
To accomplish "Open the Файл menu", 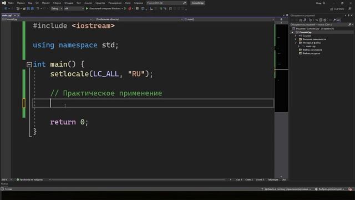I will 11,3.
